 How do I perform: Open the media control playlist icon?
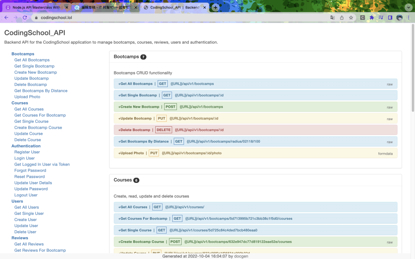(381, 18)
